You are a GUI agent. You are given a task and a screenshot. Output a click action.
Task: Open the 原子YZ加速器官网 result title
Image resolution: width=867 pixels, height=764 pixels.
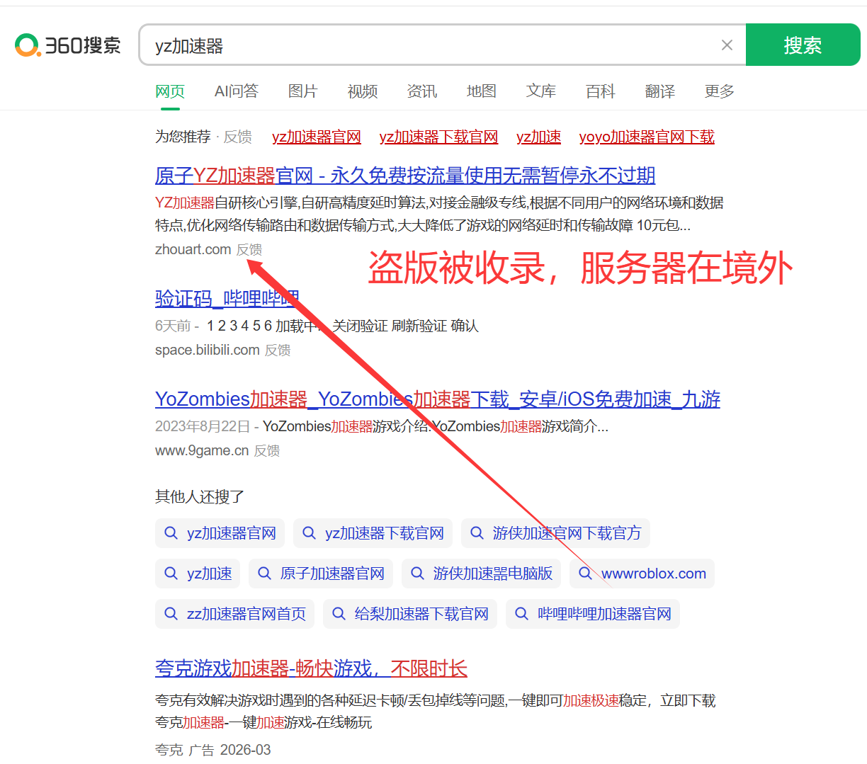tap(405, 175)
